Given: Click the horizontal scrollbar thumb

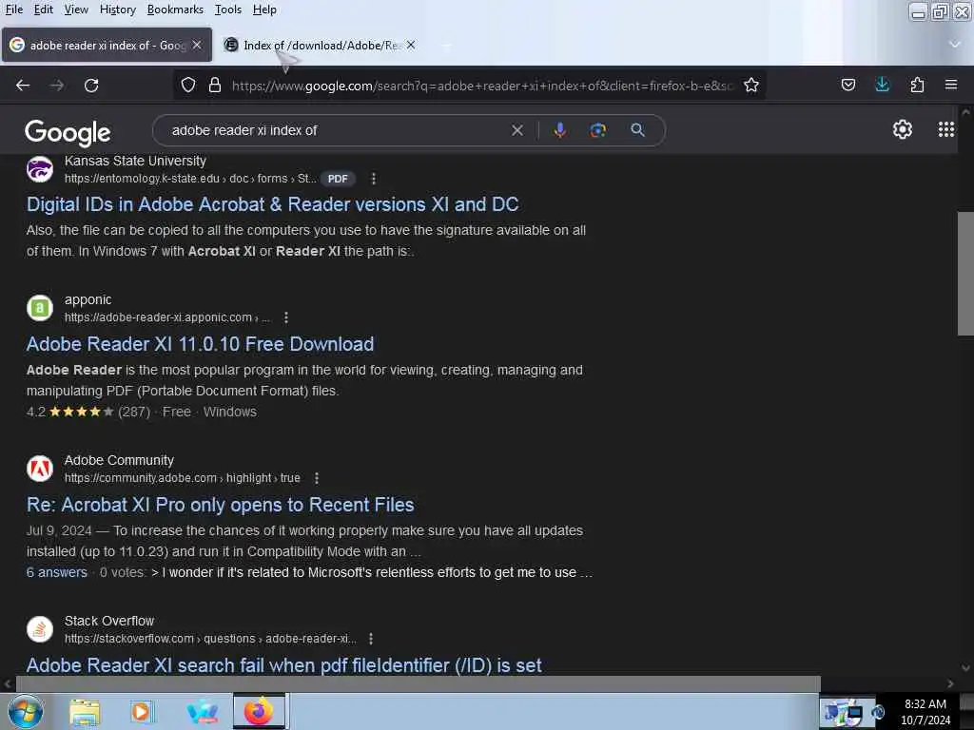Looking at the screenshot, I should click(419, 684).
